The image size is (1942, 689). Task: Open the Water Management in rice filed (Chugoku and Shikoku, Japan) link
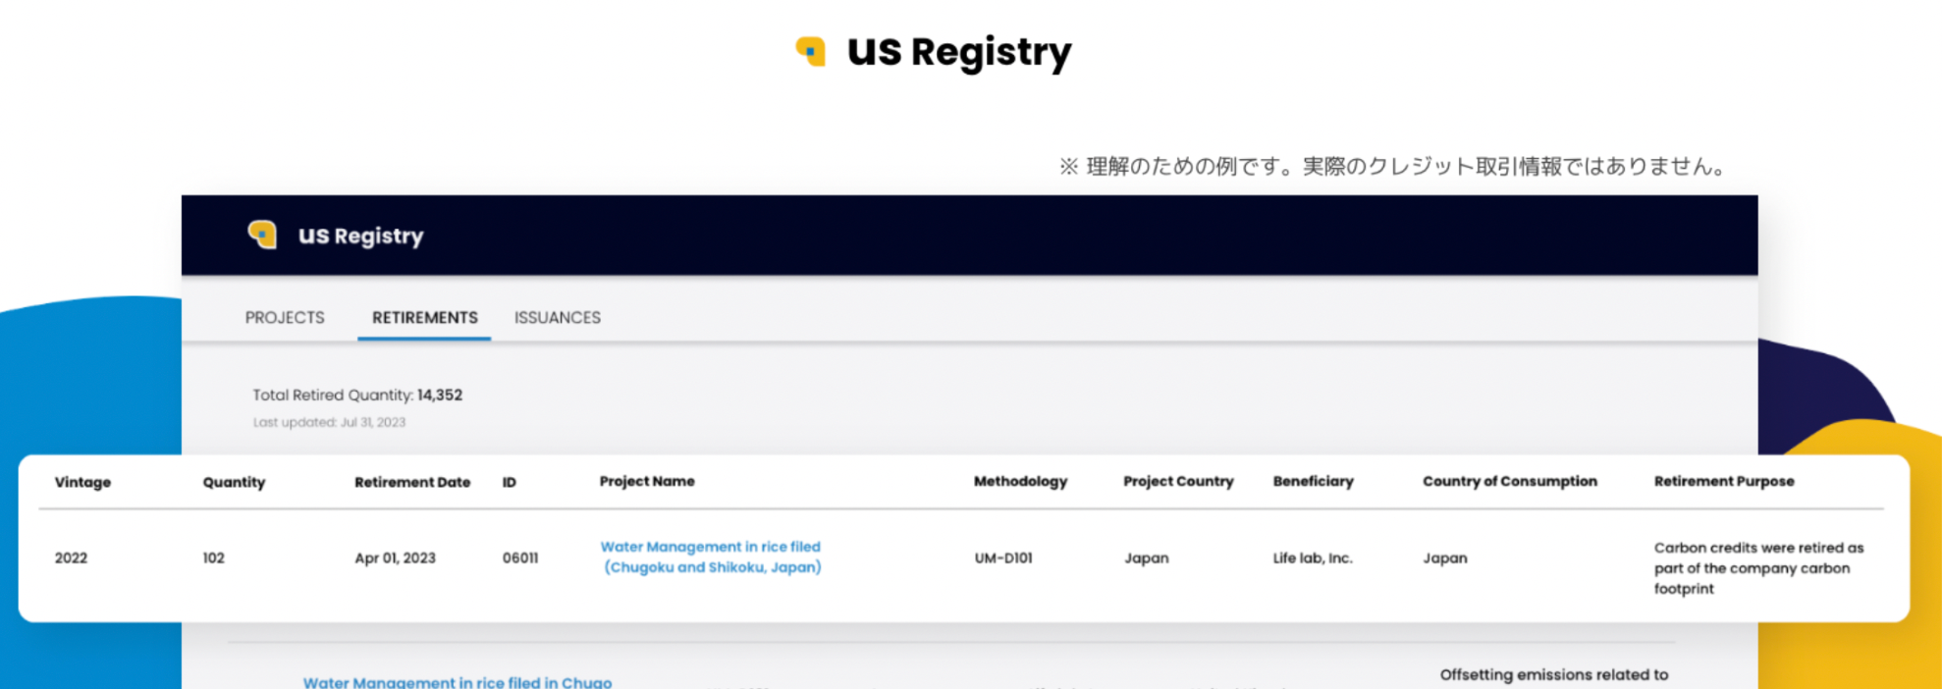711,556
